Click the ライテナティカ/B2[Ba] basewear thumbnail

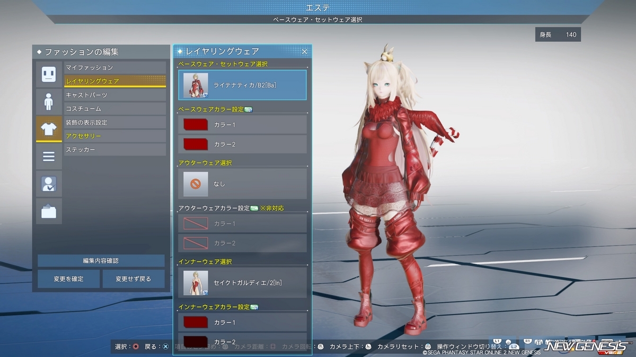click(x=196, y=85)
